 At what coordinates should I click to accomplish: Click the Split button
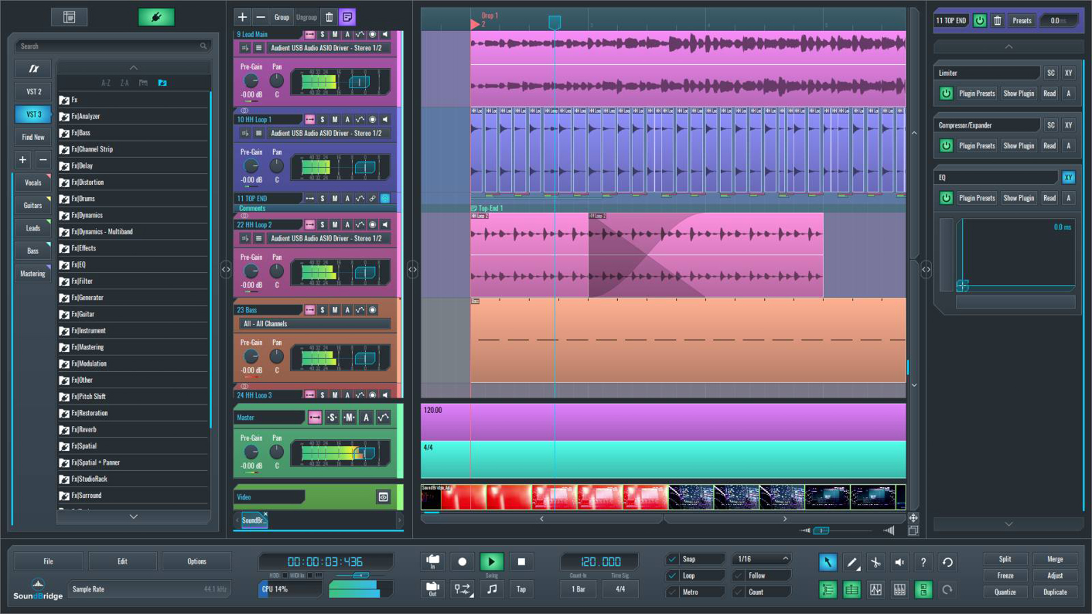tap(1005, 559)
